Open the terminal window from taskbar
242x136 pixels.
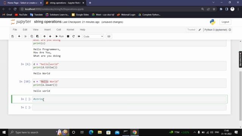pos(126,132)
